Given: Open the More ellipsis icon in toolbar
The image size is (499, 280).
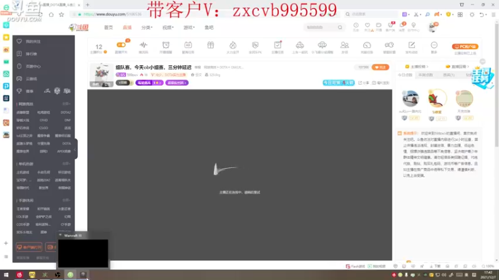Looking at the screenshot, I should pyautogui.click(x=434, y=45).
